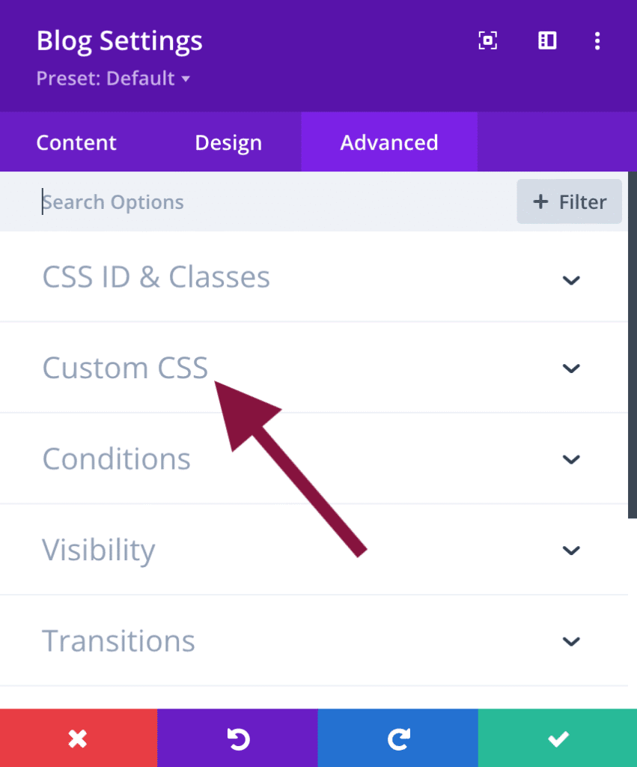The image size is (637, 767).
Task: Save changes with the green checkmark
Action: 558,739
